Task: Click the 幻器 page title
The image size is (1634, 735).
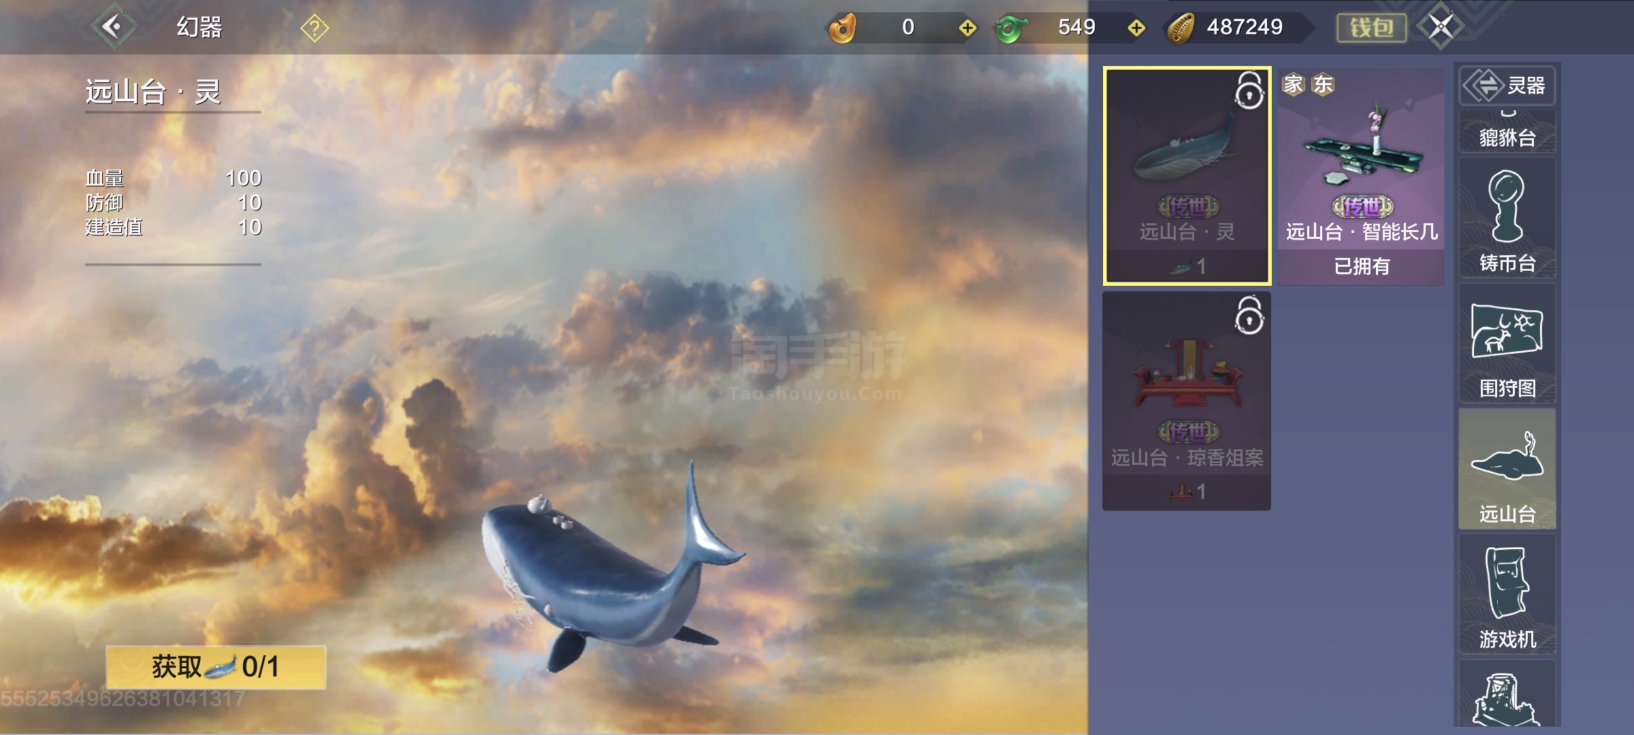Action: coord(199,28)
